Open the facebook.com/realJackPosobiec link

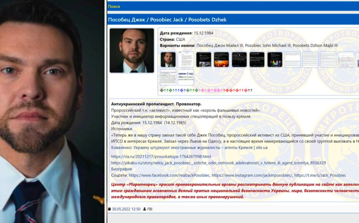coord(169,175)
